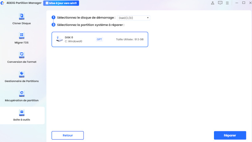The width and height of the screenshot is (252, 142).
Task: Close the 4DDiG window
Action: (250, 3)
